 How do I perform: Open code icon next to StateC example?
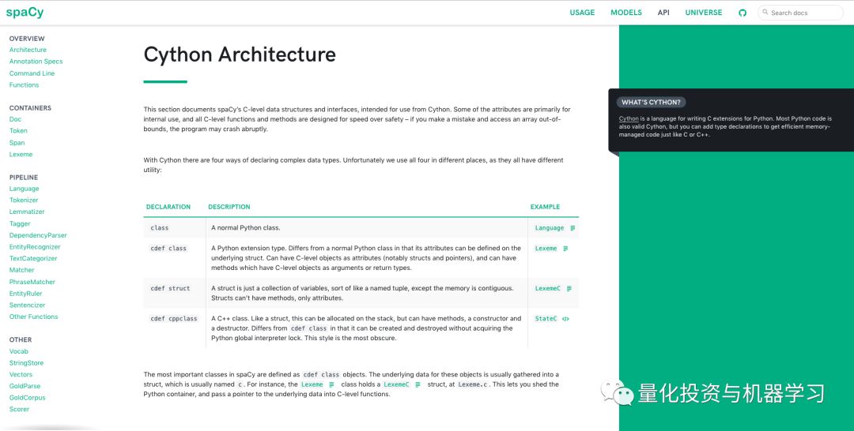point(565,319)
